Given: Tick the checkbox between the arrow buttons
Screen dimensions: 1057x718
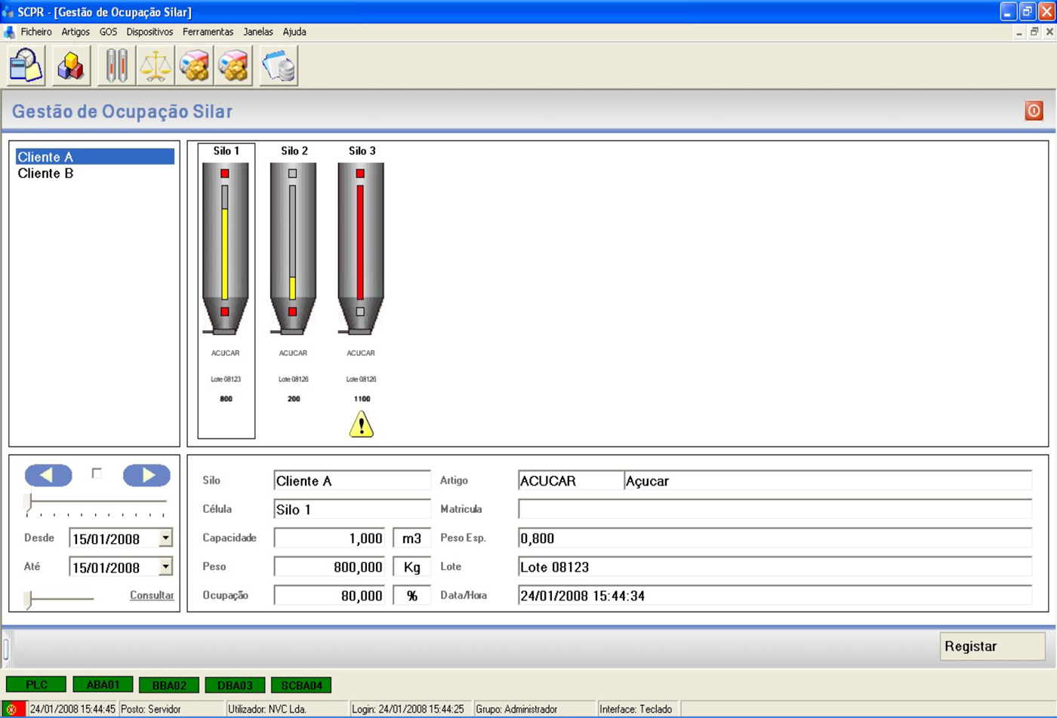Looking at the screenshot, I should point(97,473).
